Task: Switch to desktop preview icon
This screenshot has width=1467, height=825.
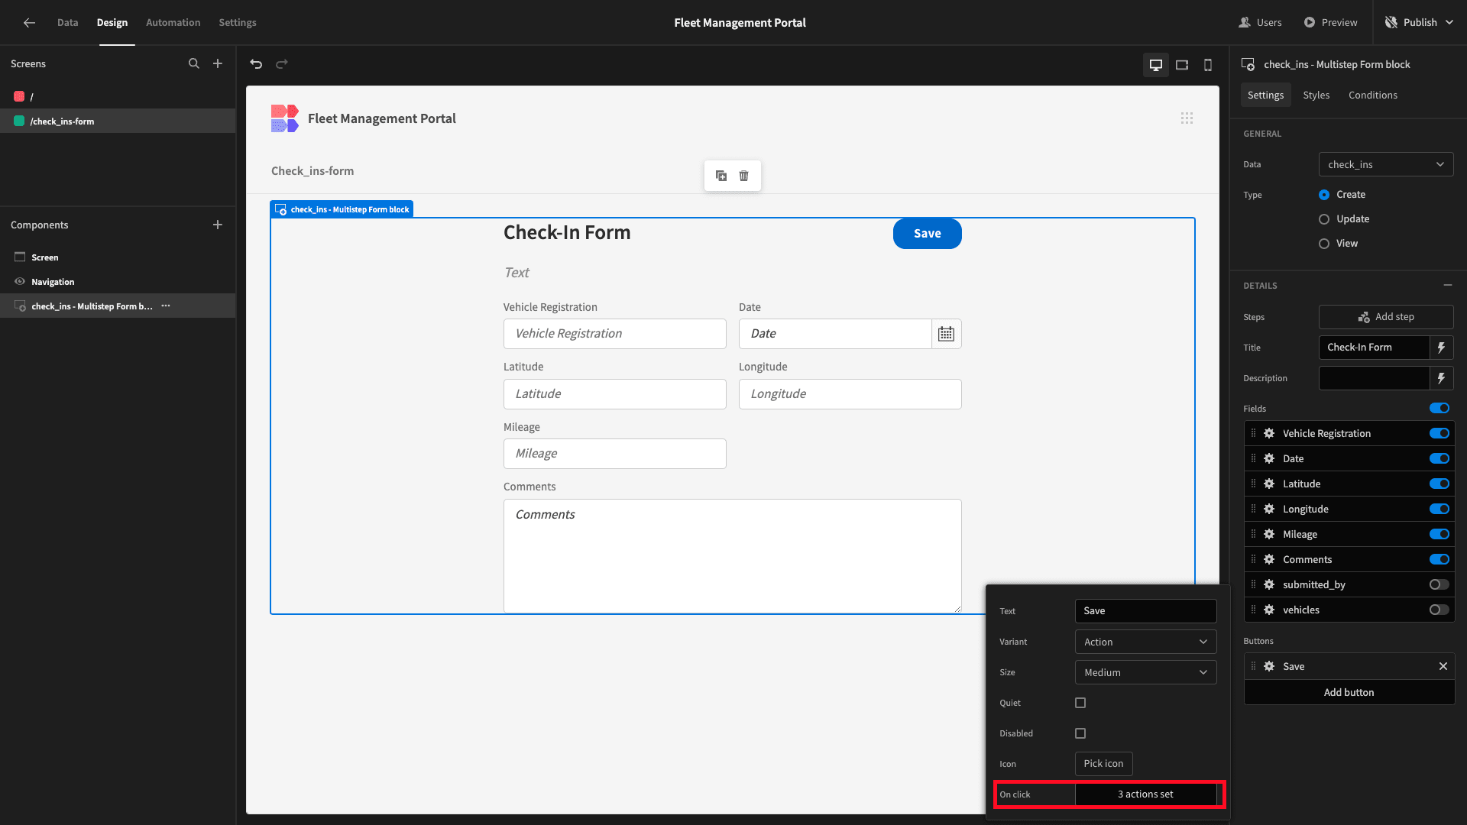Action: (x=1156, y=65)
